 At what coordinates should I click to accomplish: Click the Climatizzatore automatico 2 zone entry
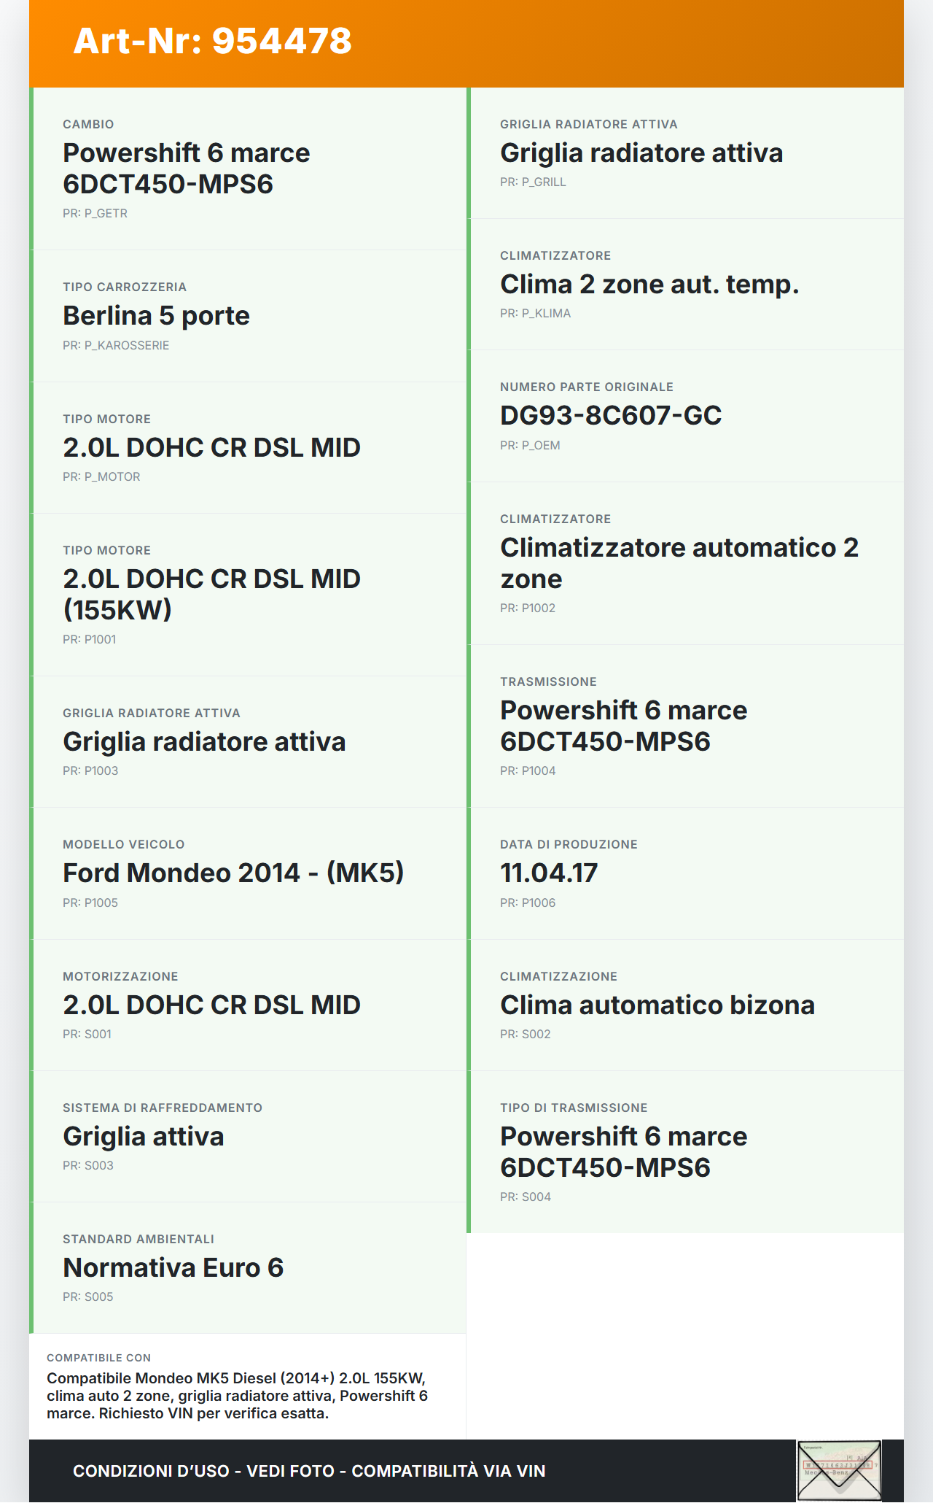pyautogui.click(x=679, y=563)
